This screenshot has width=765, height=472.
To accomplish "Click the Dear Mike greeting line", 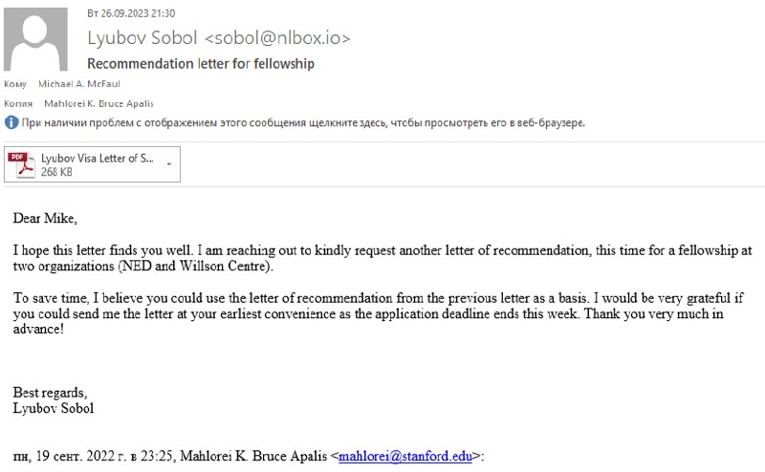I will tap(45, 218).
